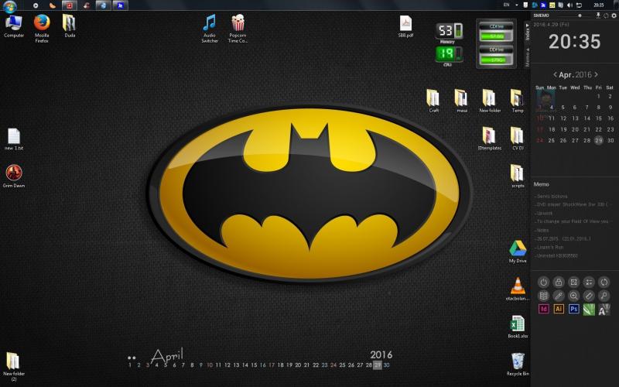The height and width of the screenshot is (387, 619).
Task: Click the C drive meter in the drives gadget
Action: coord(496,33)
